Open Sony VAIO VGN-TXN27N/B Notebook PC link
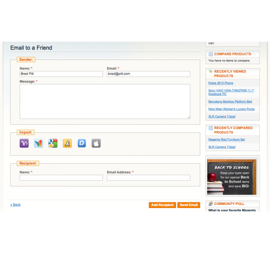This screenshot has width=270, height=253. pos(231,92)
